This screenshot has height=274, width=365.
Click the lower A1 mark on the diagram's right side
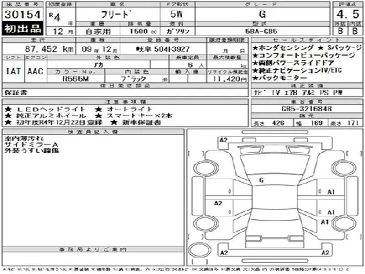pos(325,222)
